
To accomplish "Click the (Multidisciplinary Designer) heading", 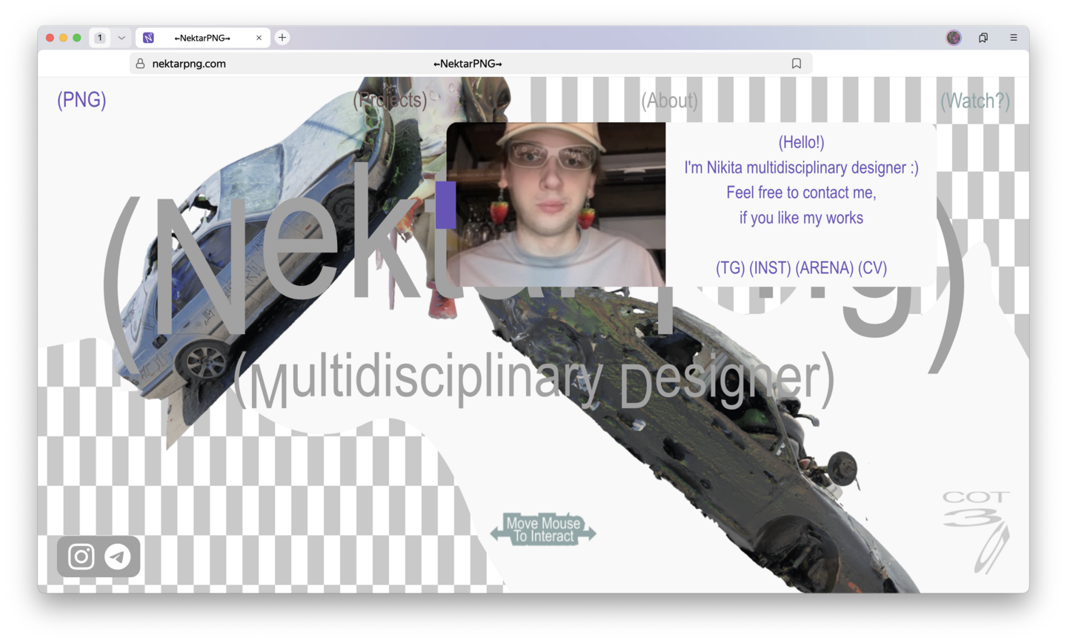I will click(x=533, y=379).
